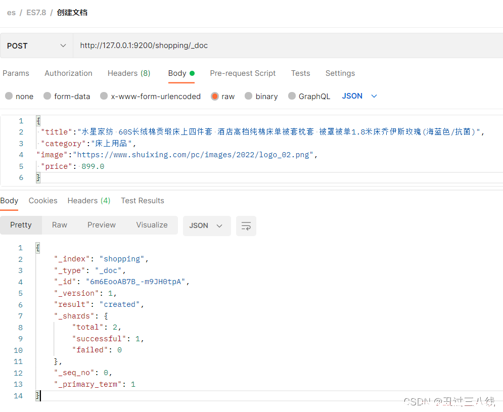Select the request Body tab
The image size is (503, 412).
(181, 73)
